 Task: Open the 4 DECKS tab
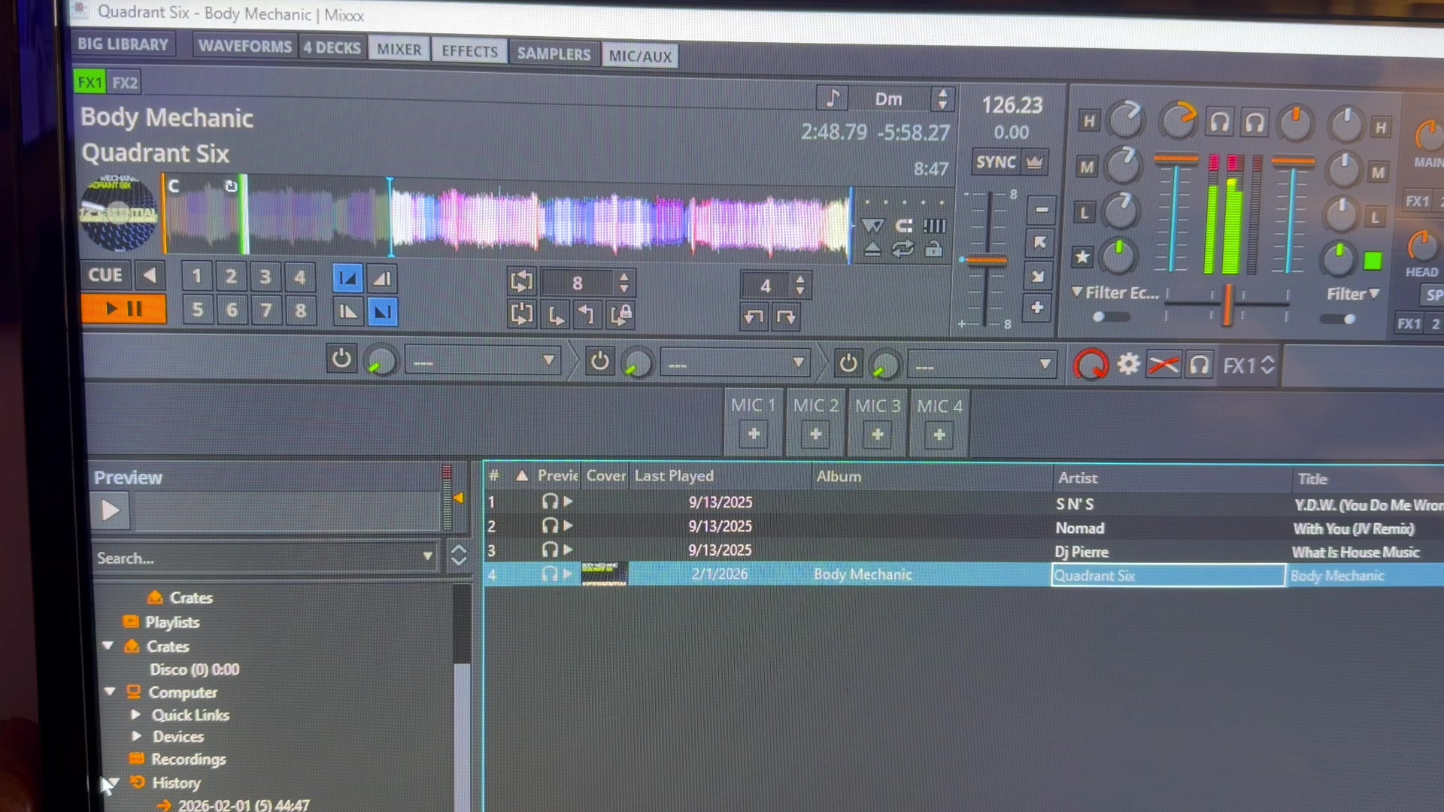tap(332, 47)
